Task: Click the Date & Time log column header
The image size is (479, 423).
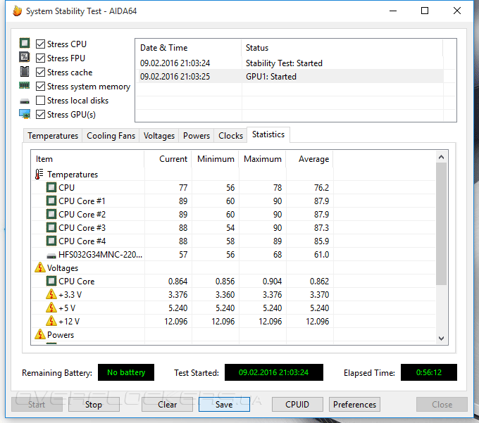Action: [189, 48]
